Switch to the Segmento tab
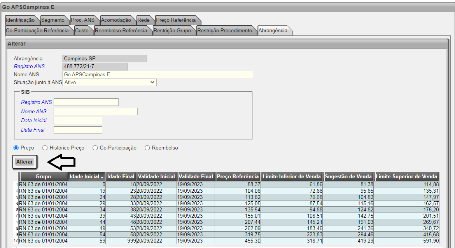The image size is (455, 248). 52,20
